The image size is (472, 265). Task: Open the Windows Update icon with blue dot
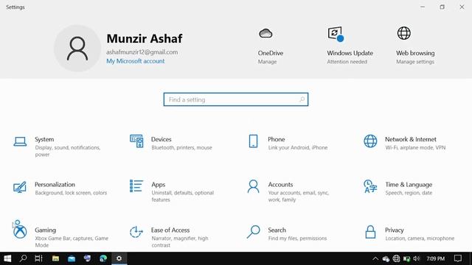(336, 34)
